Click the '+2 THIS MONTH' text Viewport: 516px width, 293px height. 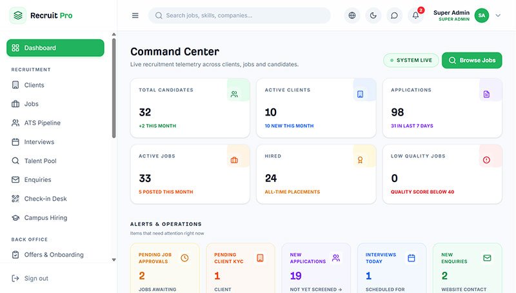click(157, 126)
